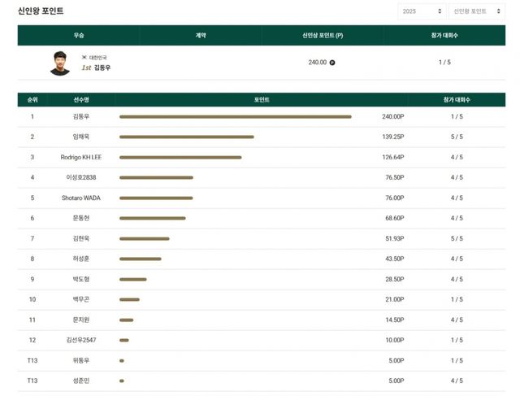This screenshot has height=396, width=520.
Task: Select 문동현 in the ranking list
Action: 81,218
